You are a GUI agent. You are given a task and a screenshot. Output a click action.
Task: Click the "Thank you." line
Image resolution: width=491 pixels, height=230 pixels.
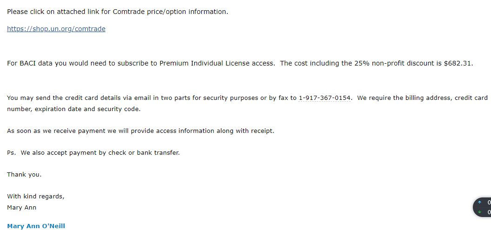tap(24, 175)
